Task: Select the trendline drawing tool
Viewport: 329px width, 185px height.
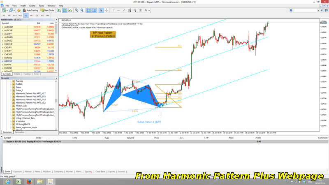Action: click(x=124, y=10)
